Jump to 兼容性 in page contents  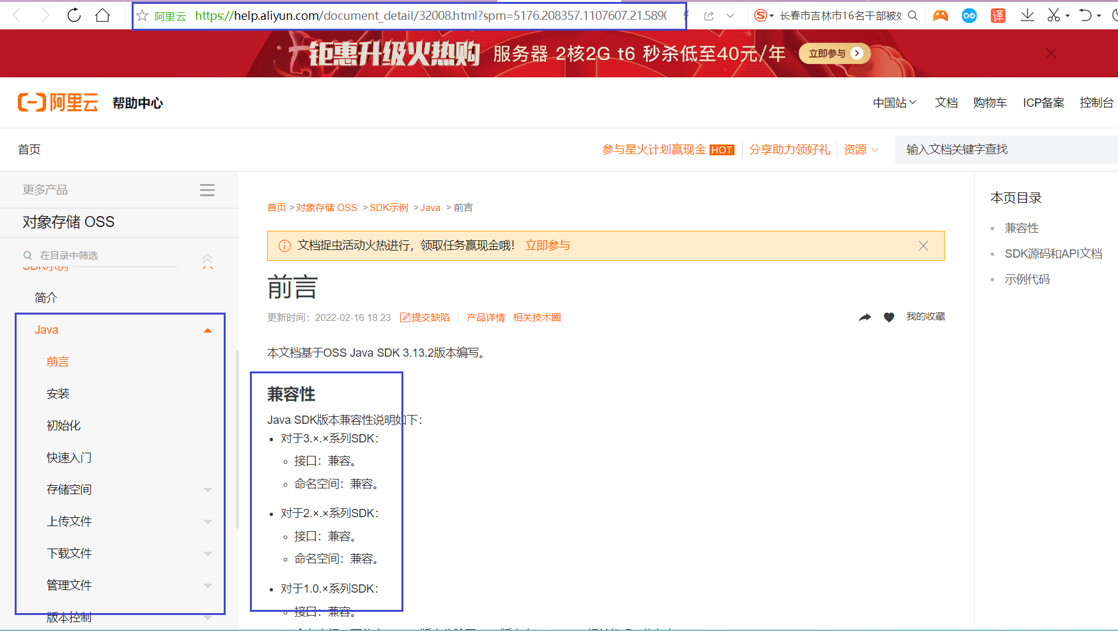point(1021,228)
